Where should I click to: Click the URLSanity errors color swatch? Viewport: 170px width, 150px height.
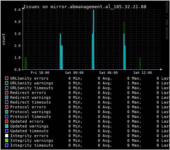click(x=6, y=78)
